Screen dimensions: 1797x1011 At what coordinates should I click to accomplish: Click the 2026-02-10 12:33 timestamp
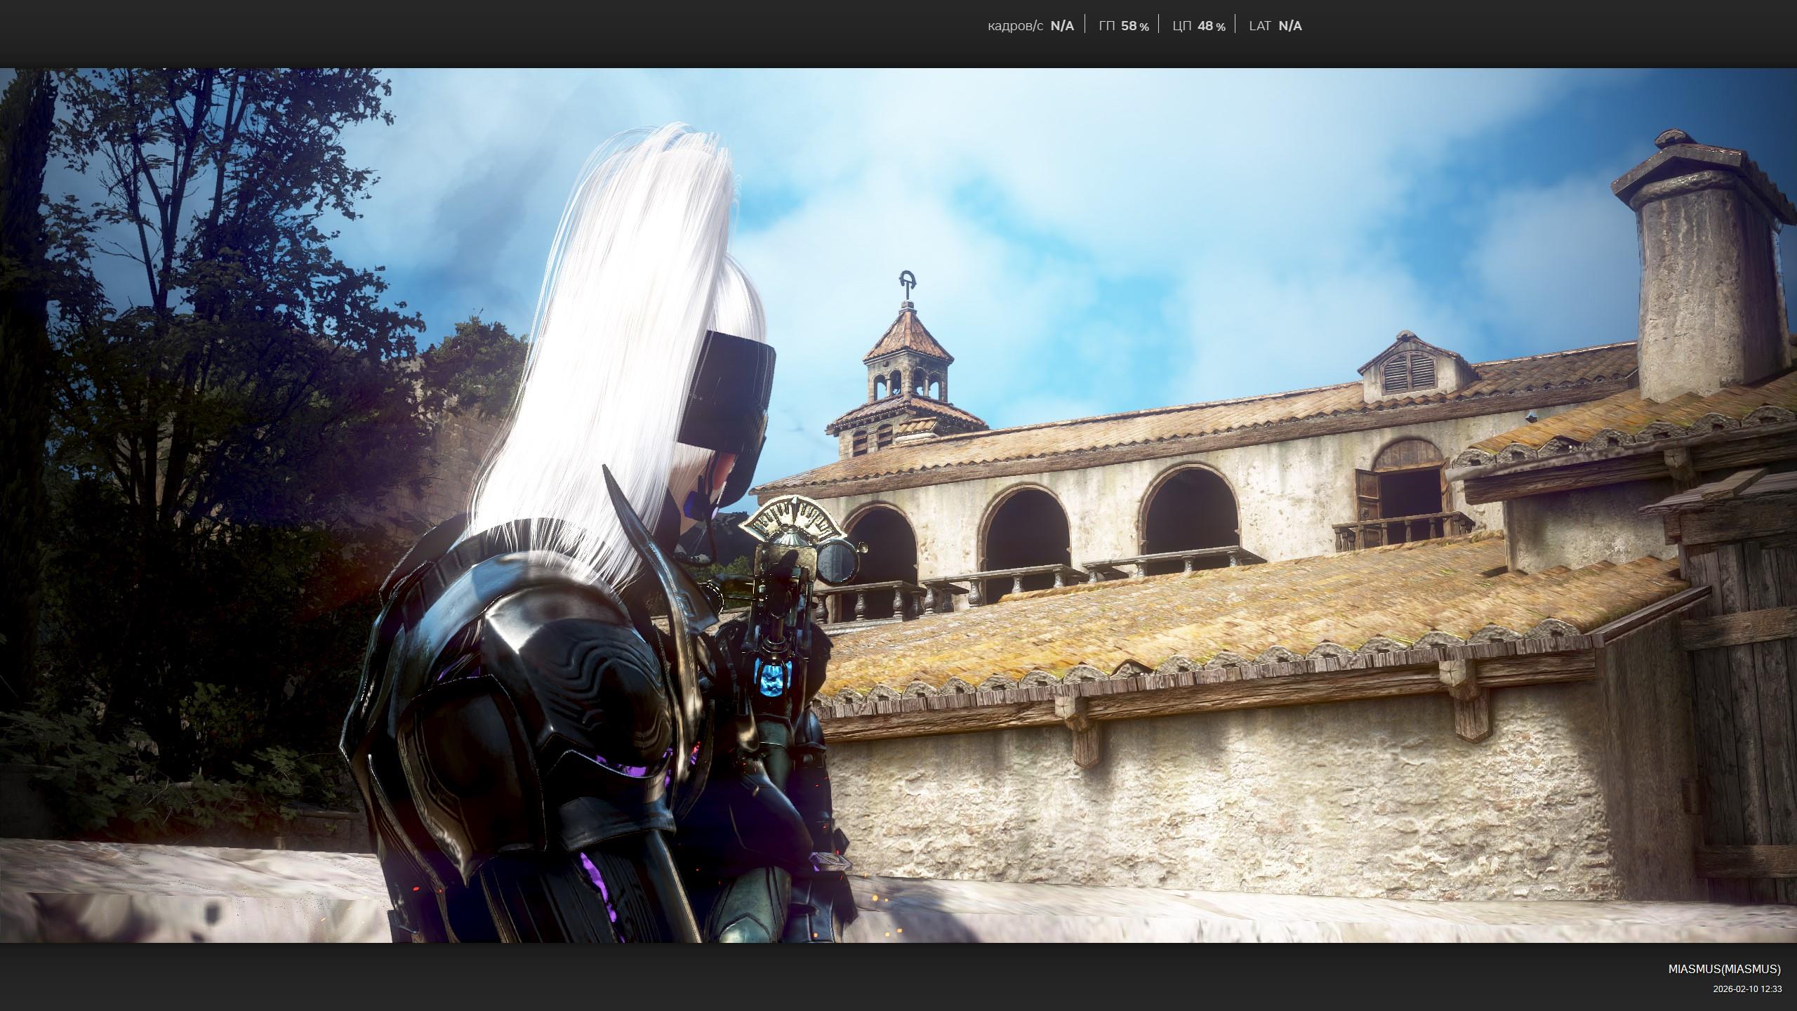point(1747,989)
